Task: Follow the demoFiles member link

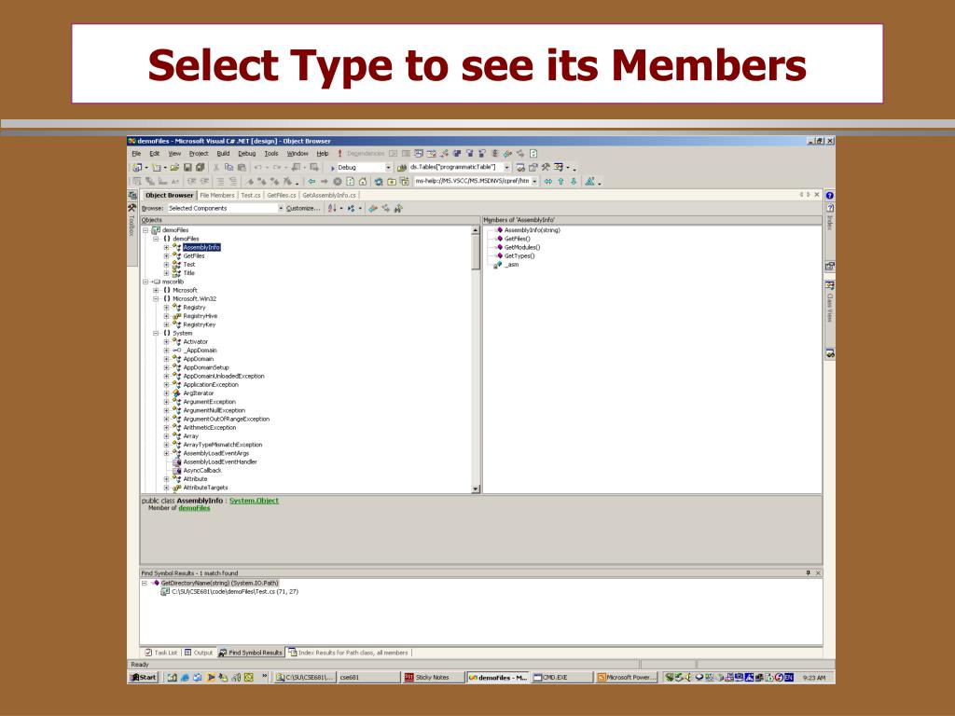Action: 194,508
